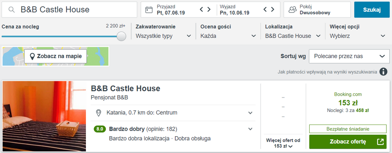Viewport: 392px width, 153px height.
Task: Open the Sortuj wg Polecane przez nas dropdown
Action: tap(349, 56)
